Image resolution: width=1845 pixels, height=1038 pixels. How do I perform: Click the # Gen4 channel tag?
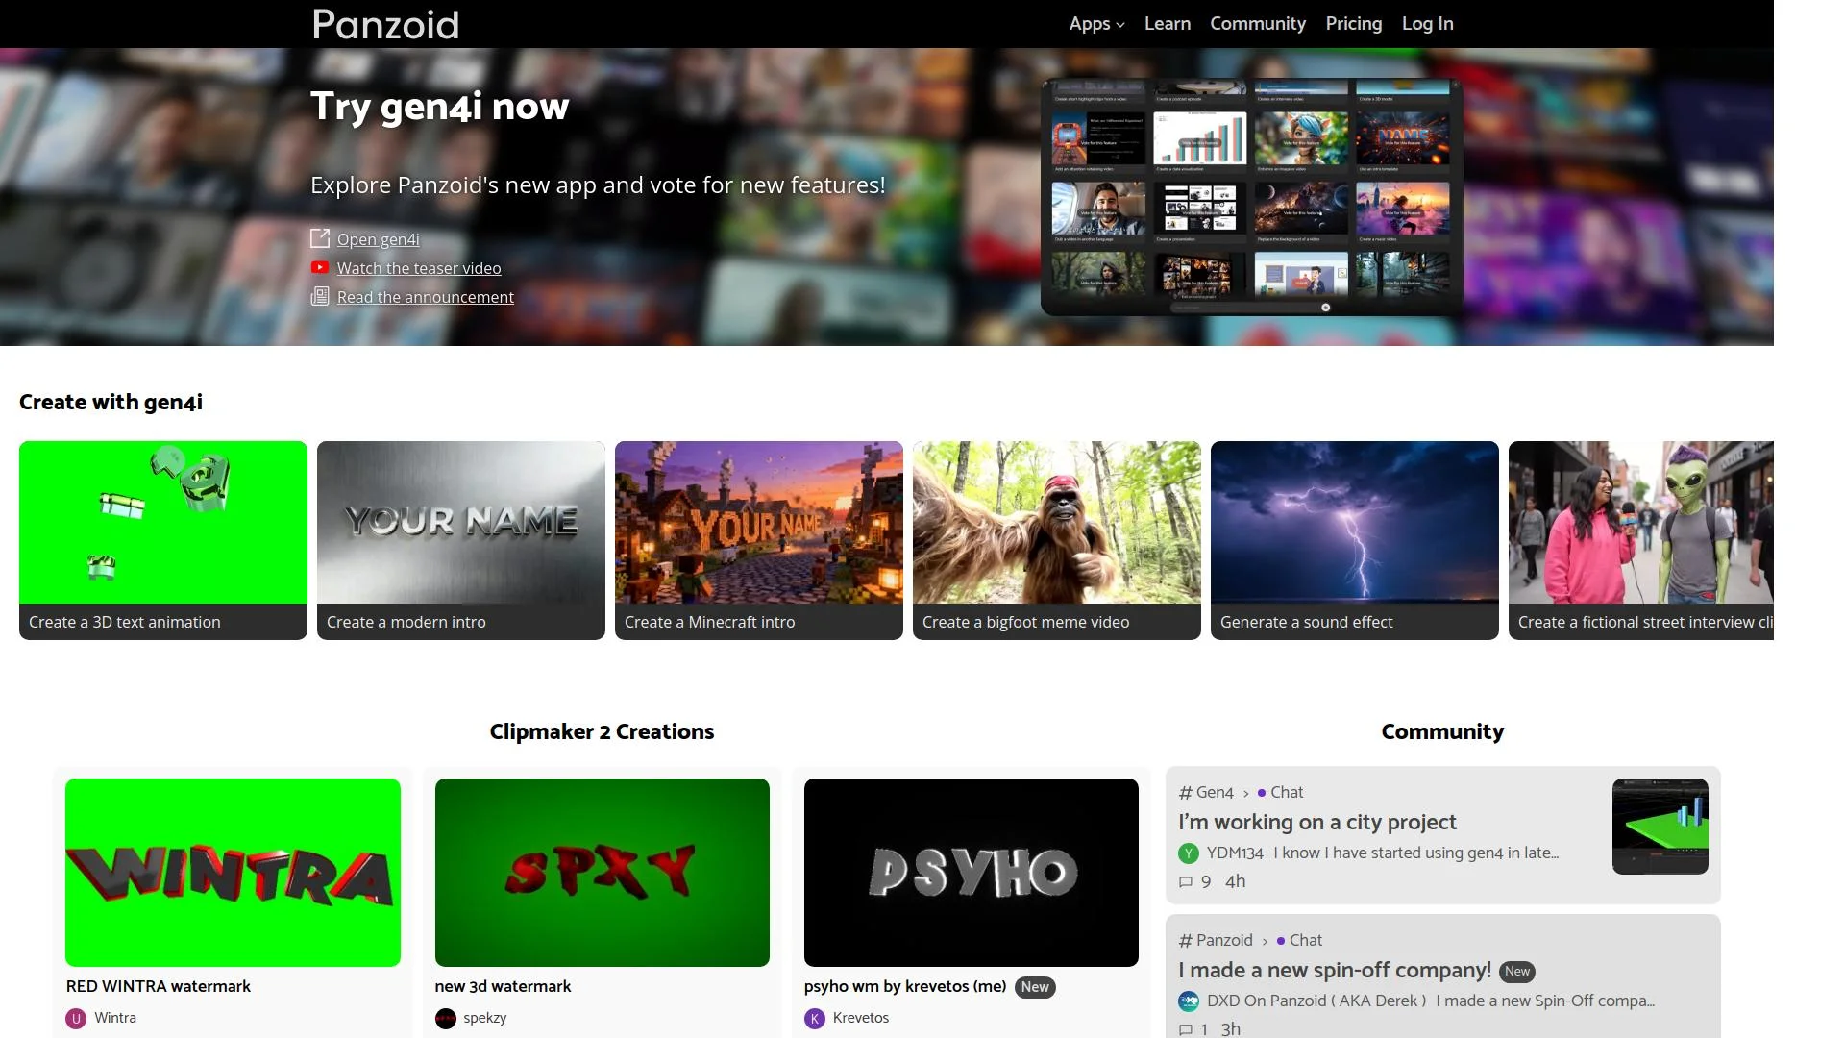(x=1206, y=792)
